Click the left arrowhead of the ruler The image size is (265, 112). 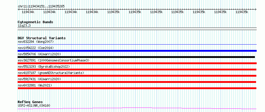pos(18,9)
